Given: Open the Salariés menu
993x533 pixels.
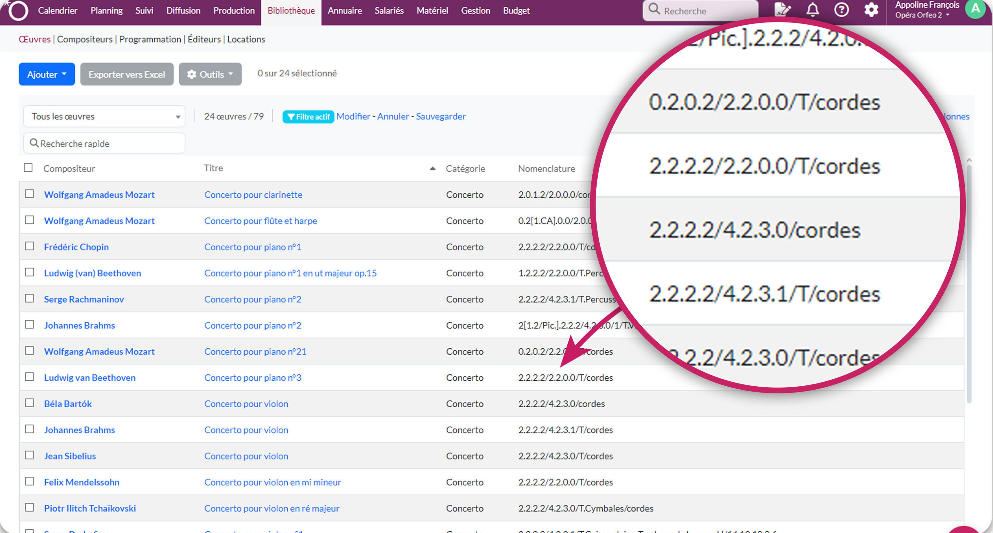Looking at the screenshot, I should [389, 10].
